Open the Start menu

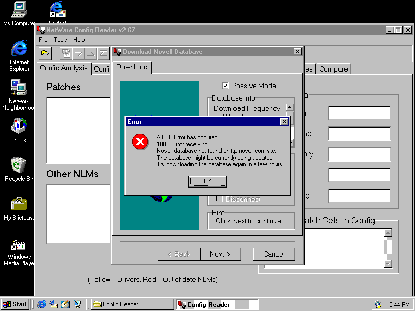coord(16,304)
